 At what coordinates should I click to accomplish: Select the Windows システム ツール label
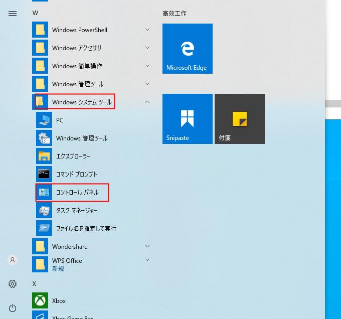(x=82, y=102)
